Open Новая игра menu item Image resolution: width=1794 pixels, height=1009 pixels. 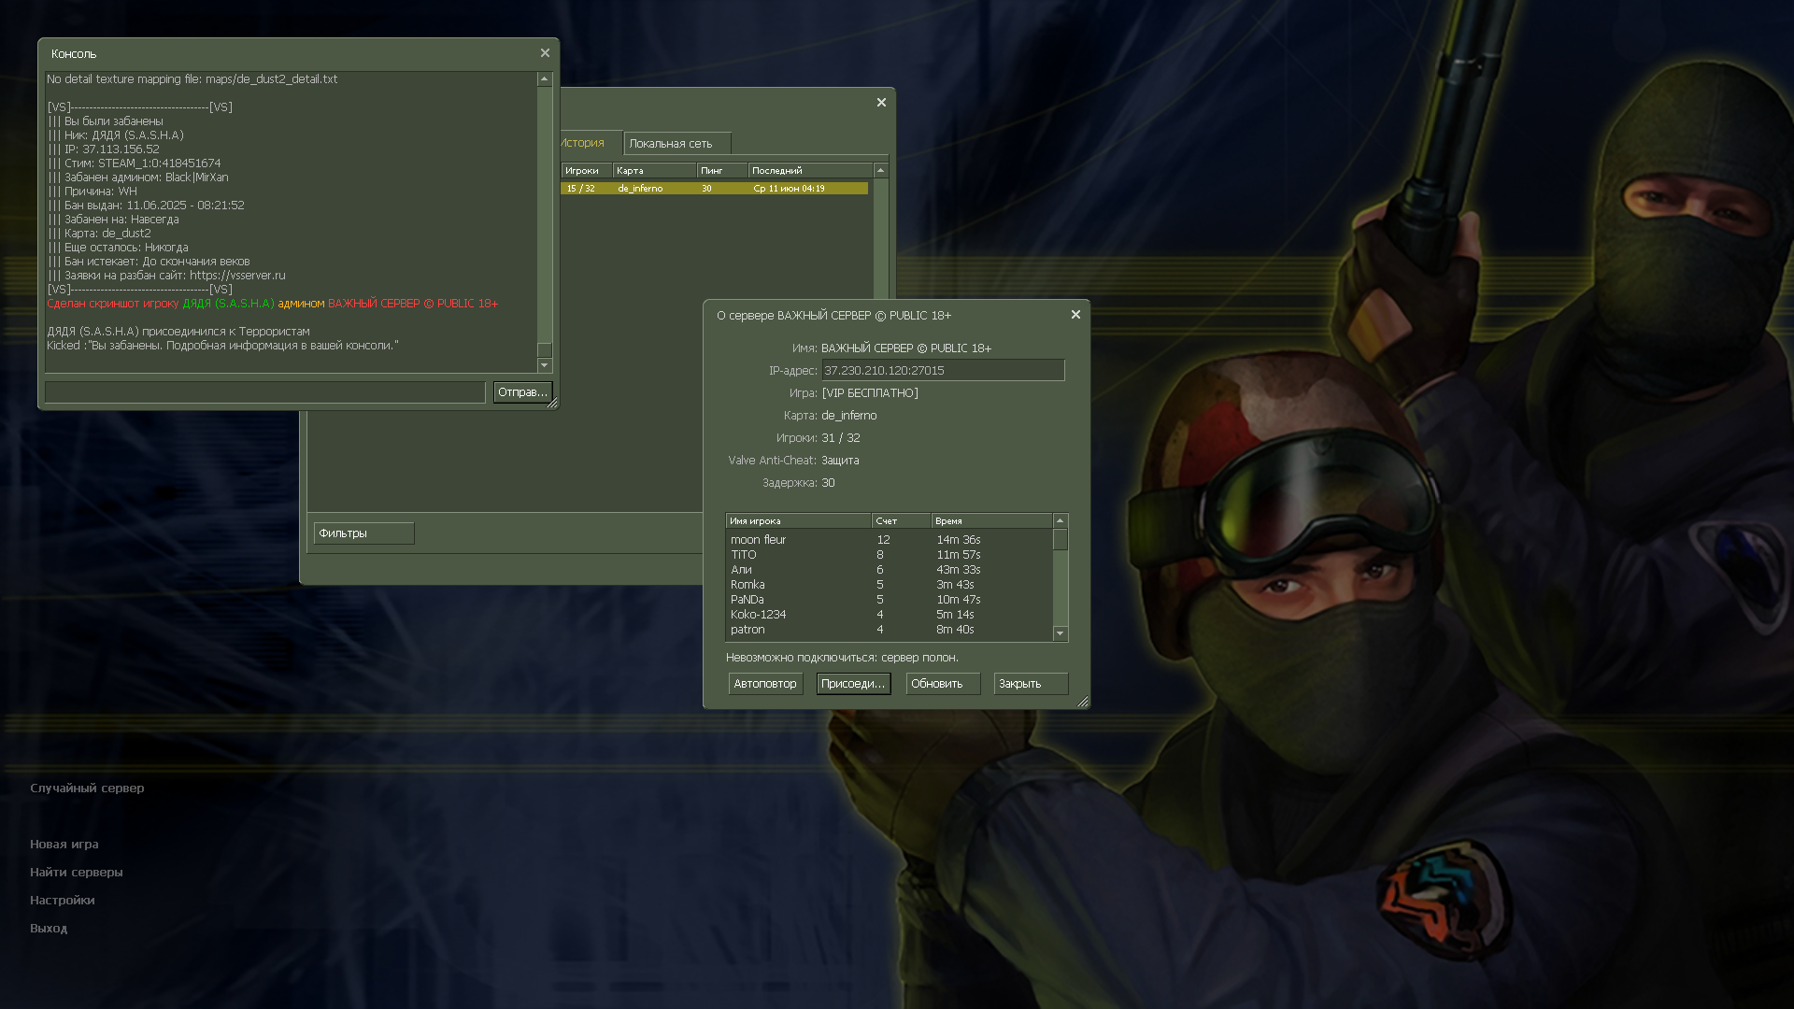(64, 845)
